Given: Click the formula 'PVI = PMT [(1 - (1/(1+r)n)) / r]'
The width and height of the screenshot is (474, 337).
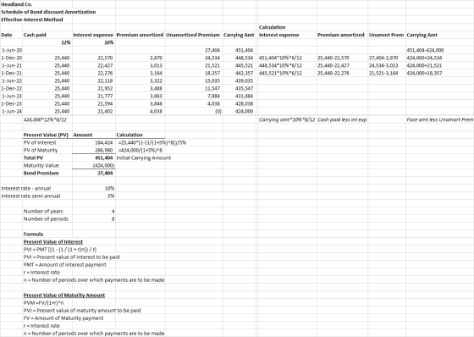Looking at the screenshot, I should [60, 250].
